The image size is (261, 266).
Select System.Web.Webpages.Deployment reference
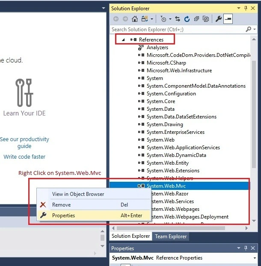[190, 217]
